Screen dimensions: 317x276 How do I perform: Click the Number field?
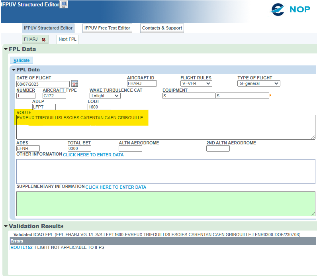click(25, 96)
